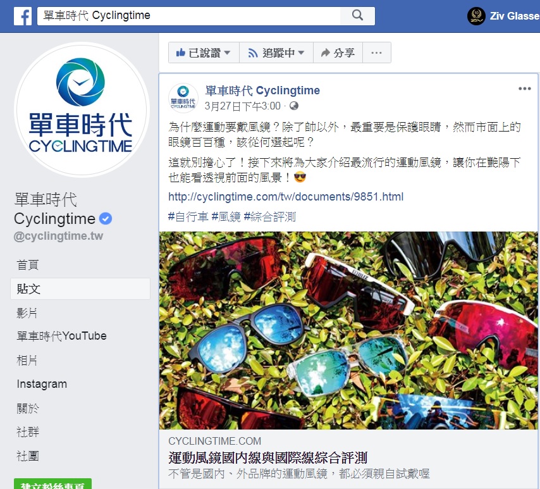The image size is (540, 489).
Task: Click the post's public globe icon
Action: (294, 106)
